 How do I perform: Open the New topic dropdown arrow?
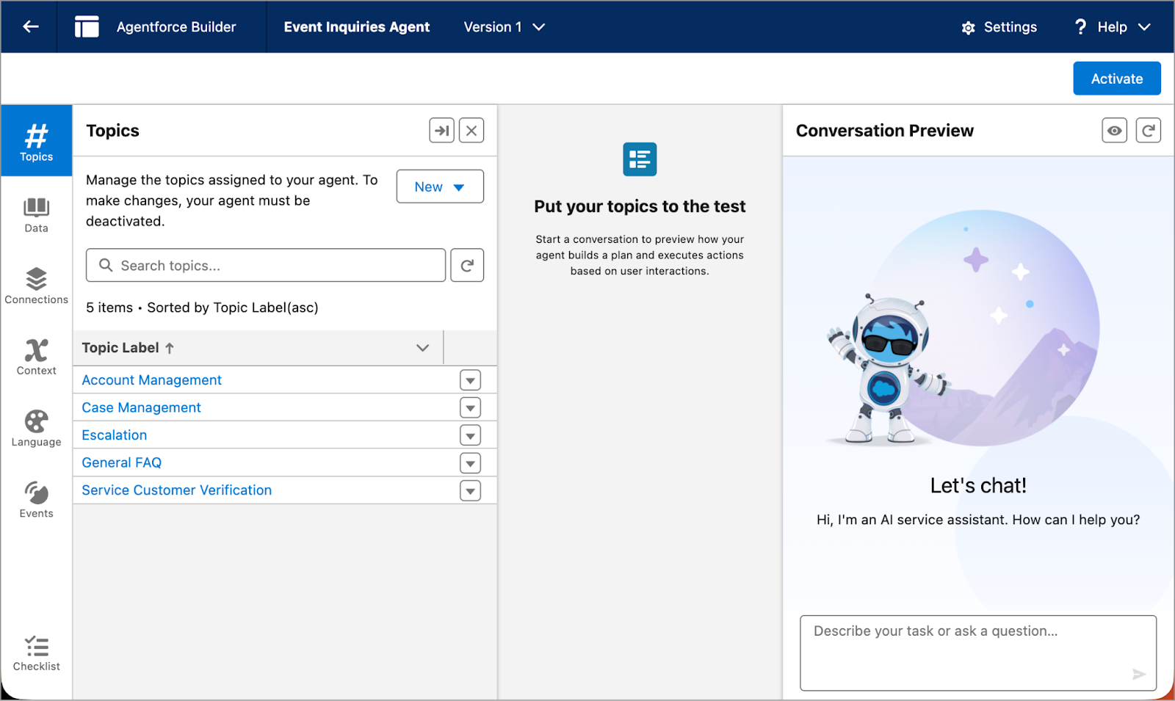coord(460,186)
